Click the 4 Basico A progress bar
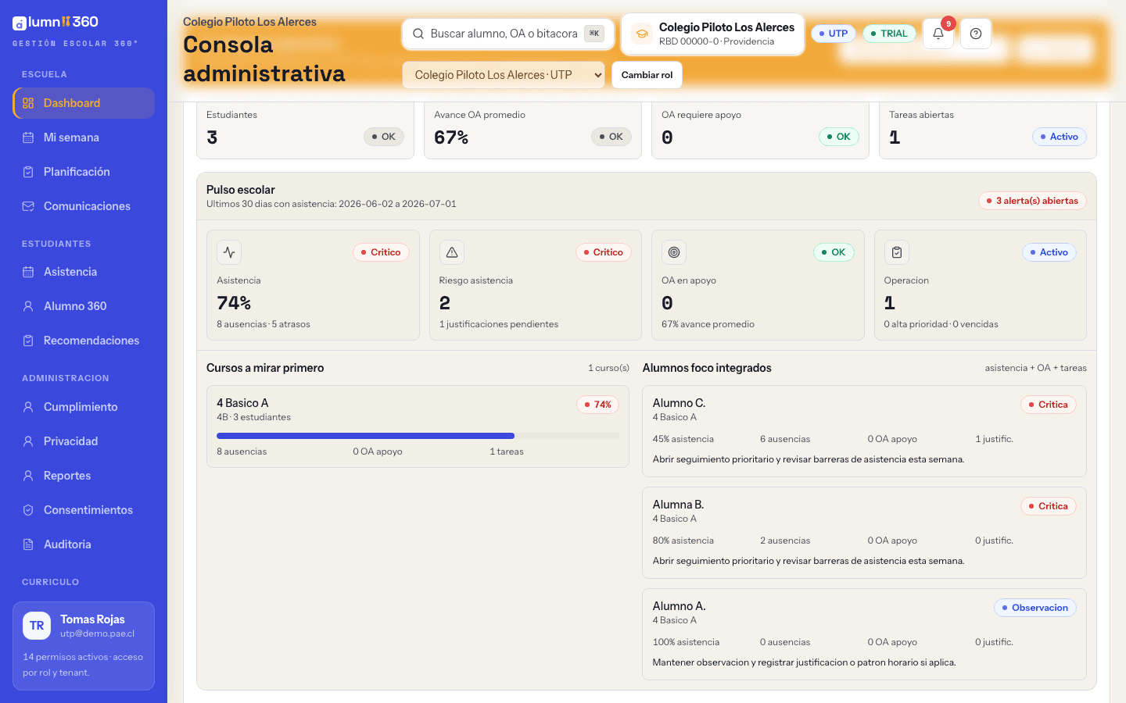The image size is (1126, 703). point(418,436)
